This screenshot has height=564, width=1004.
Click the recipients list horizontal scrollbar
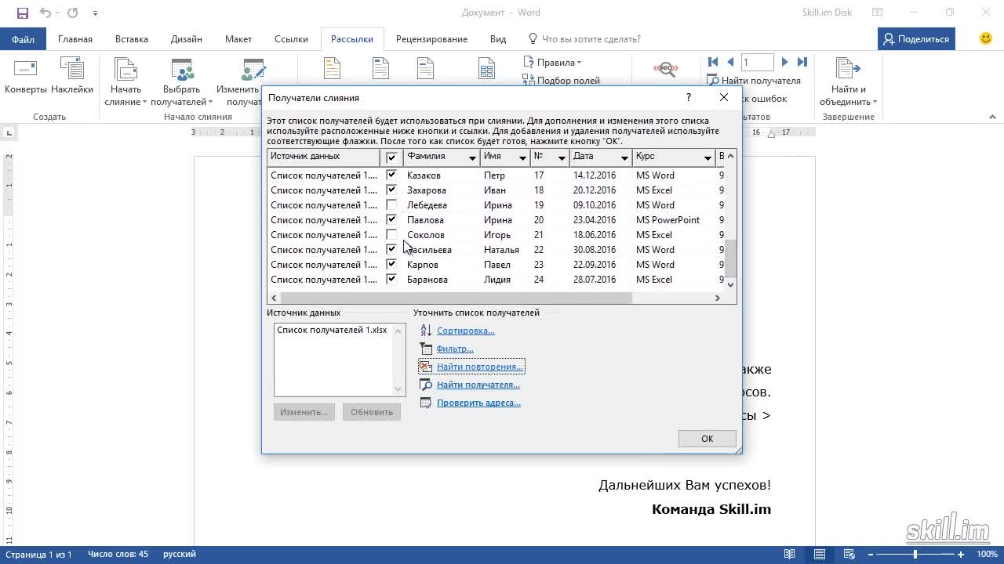(x=456, y=298)
